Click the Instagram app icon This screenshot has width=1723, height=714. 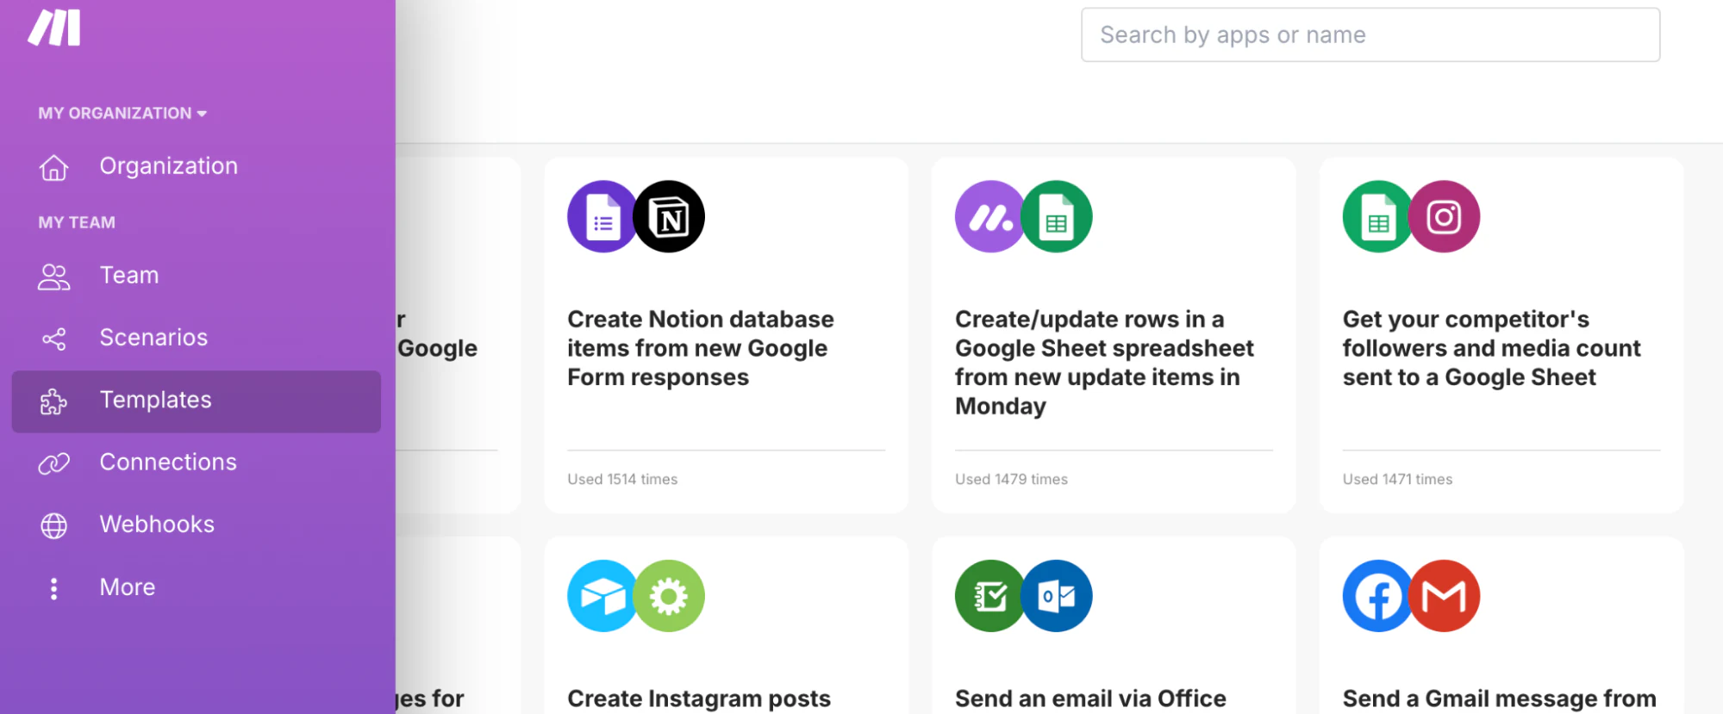coord(1445,216)
